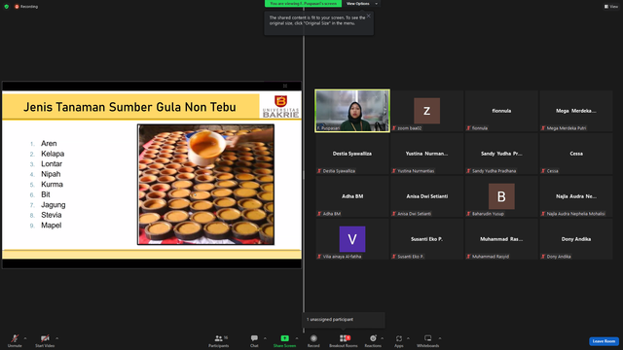Screen dimensions: 623x350
Task: Select the Adha BM participant tile
Action: (352, 196)
